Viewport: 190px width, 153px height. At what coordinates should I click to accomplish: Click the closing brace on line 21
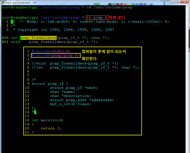pyautogui.click(x=33, y=133)
